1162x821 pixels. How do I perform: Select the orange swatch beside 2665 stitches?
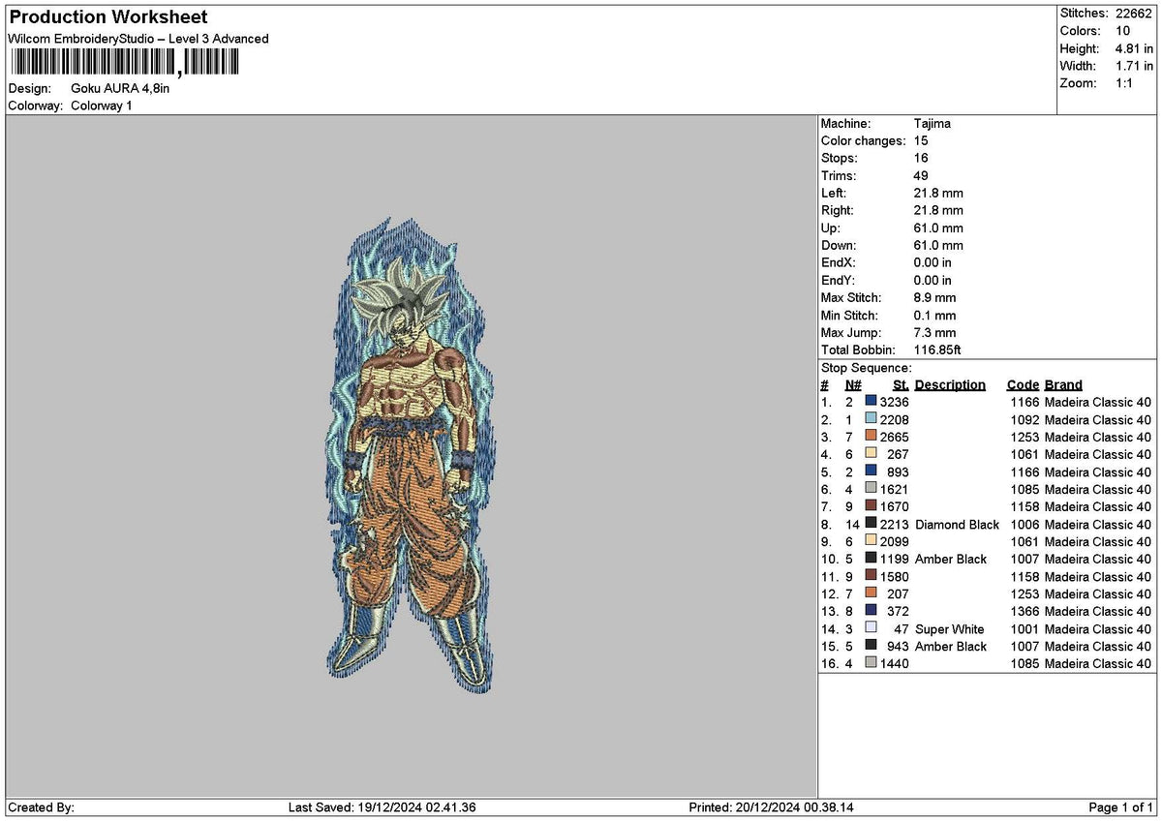point(871,436)
